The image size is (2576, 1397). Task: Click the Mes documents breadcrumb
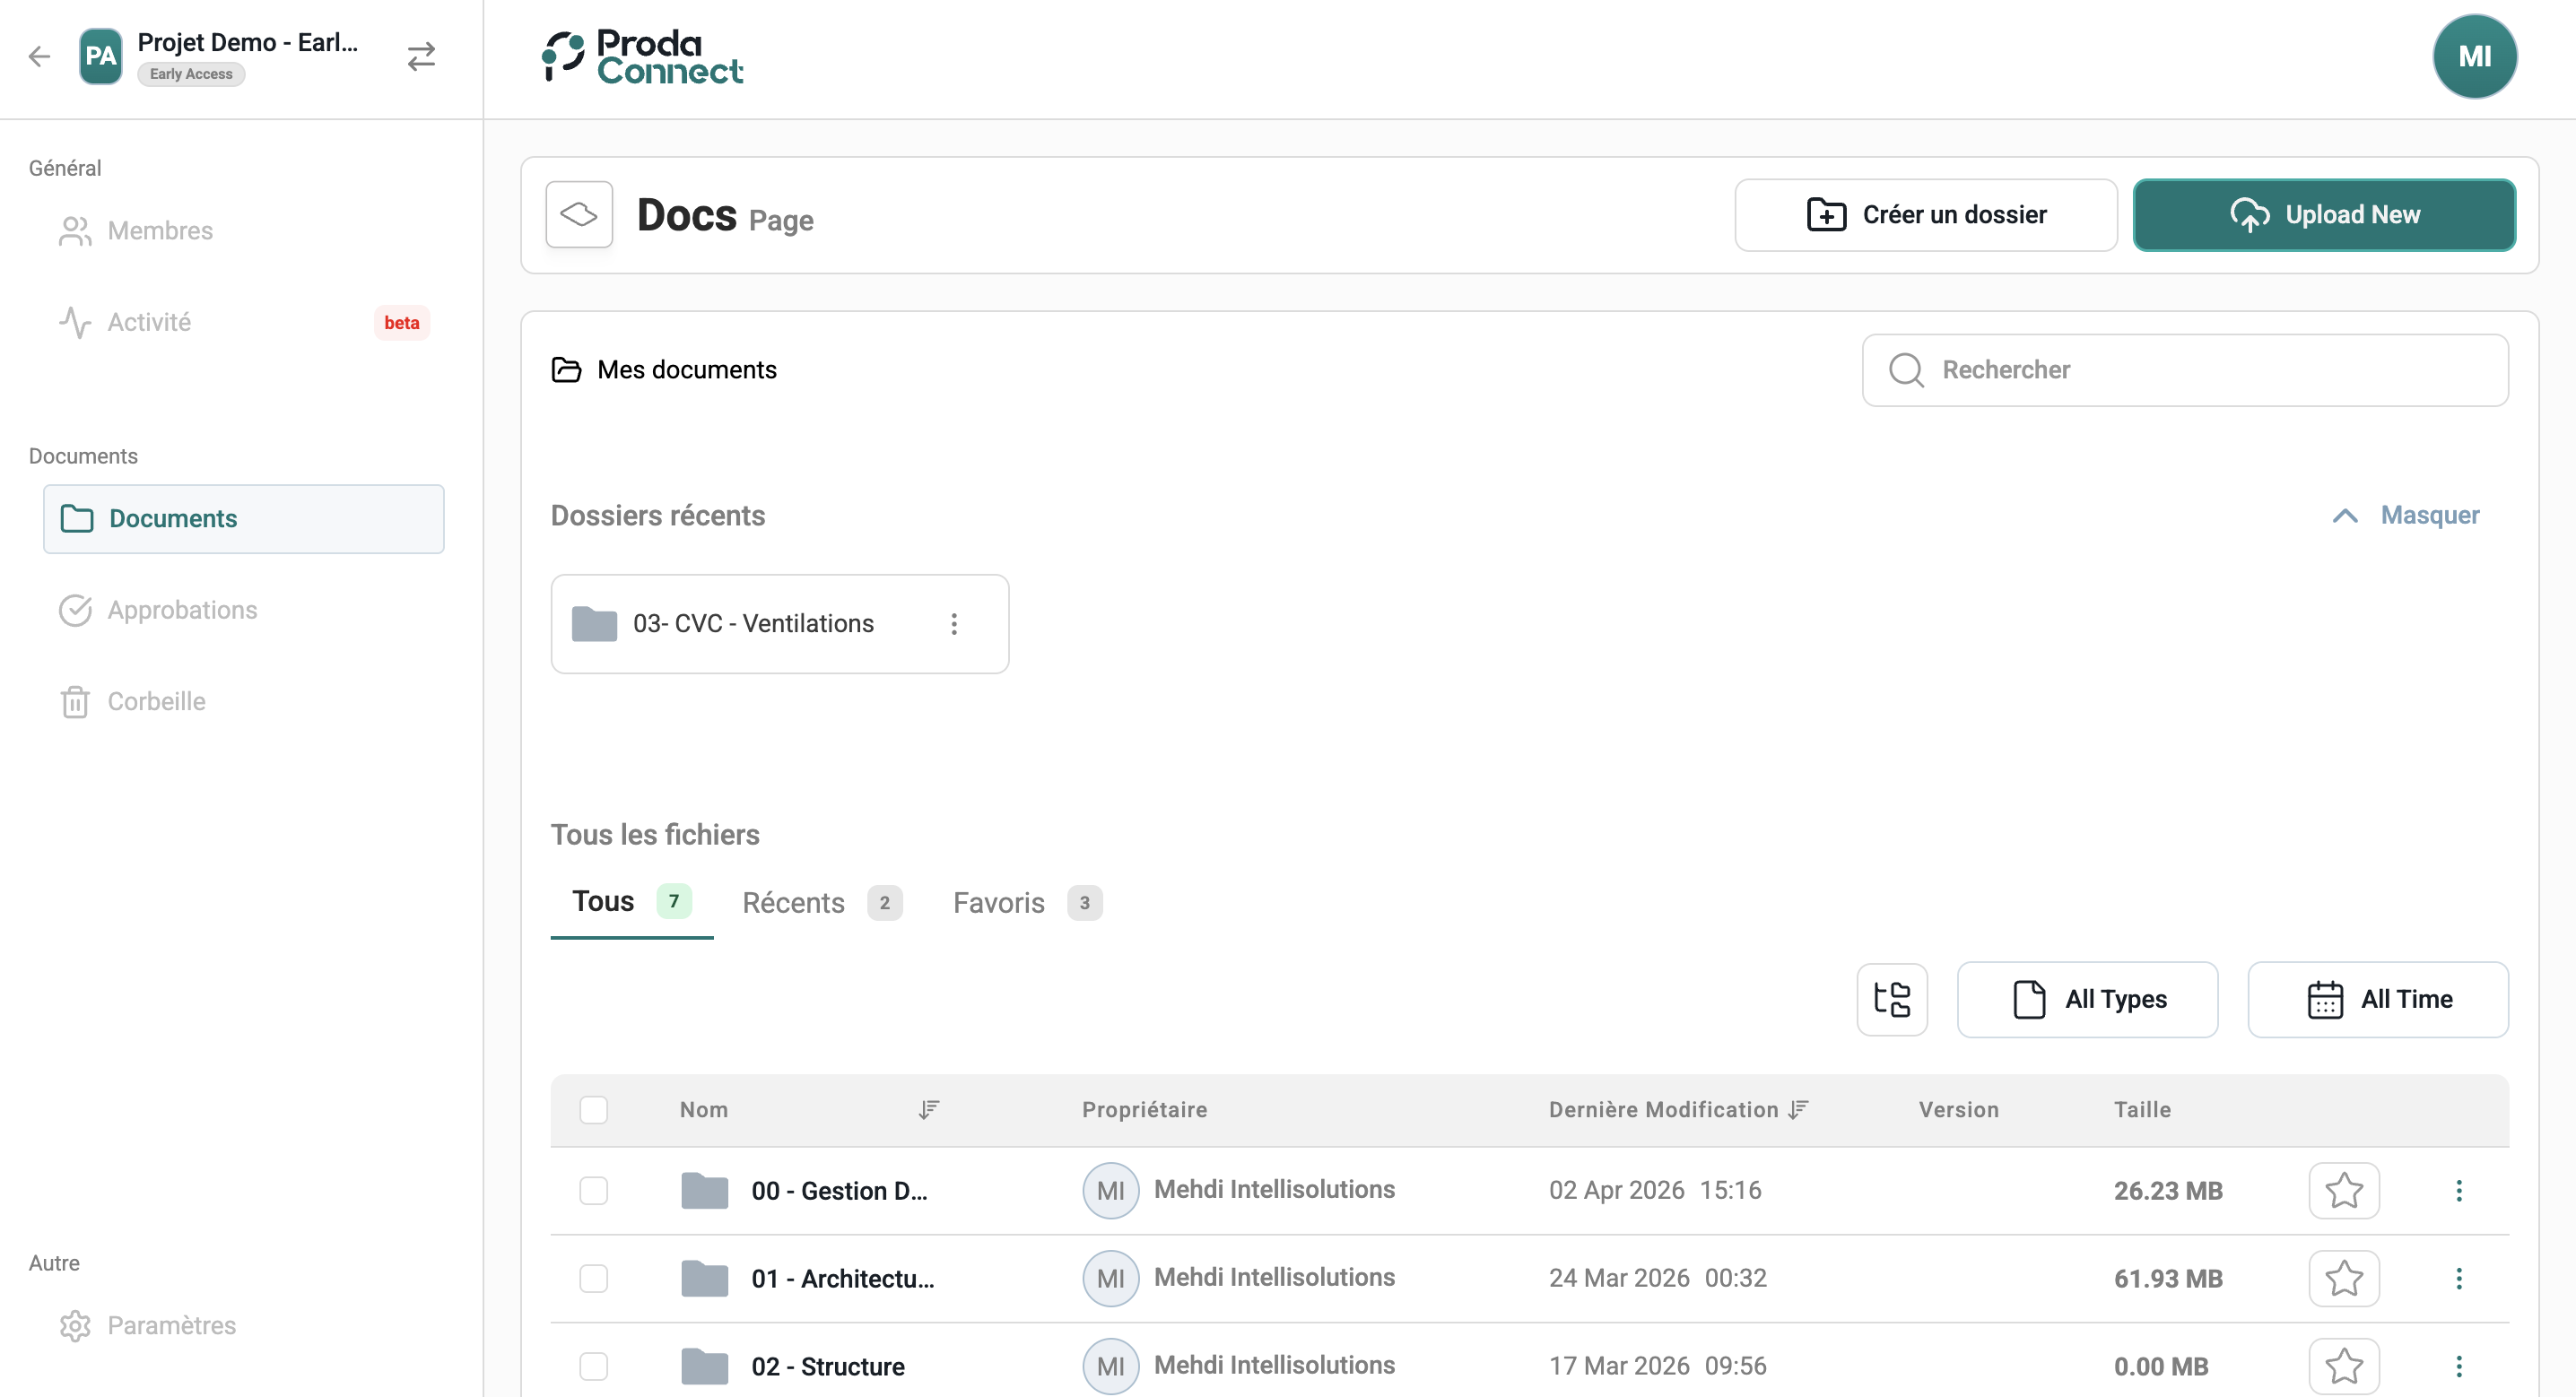686,370
